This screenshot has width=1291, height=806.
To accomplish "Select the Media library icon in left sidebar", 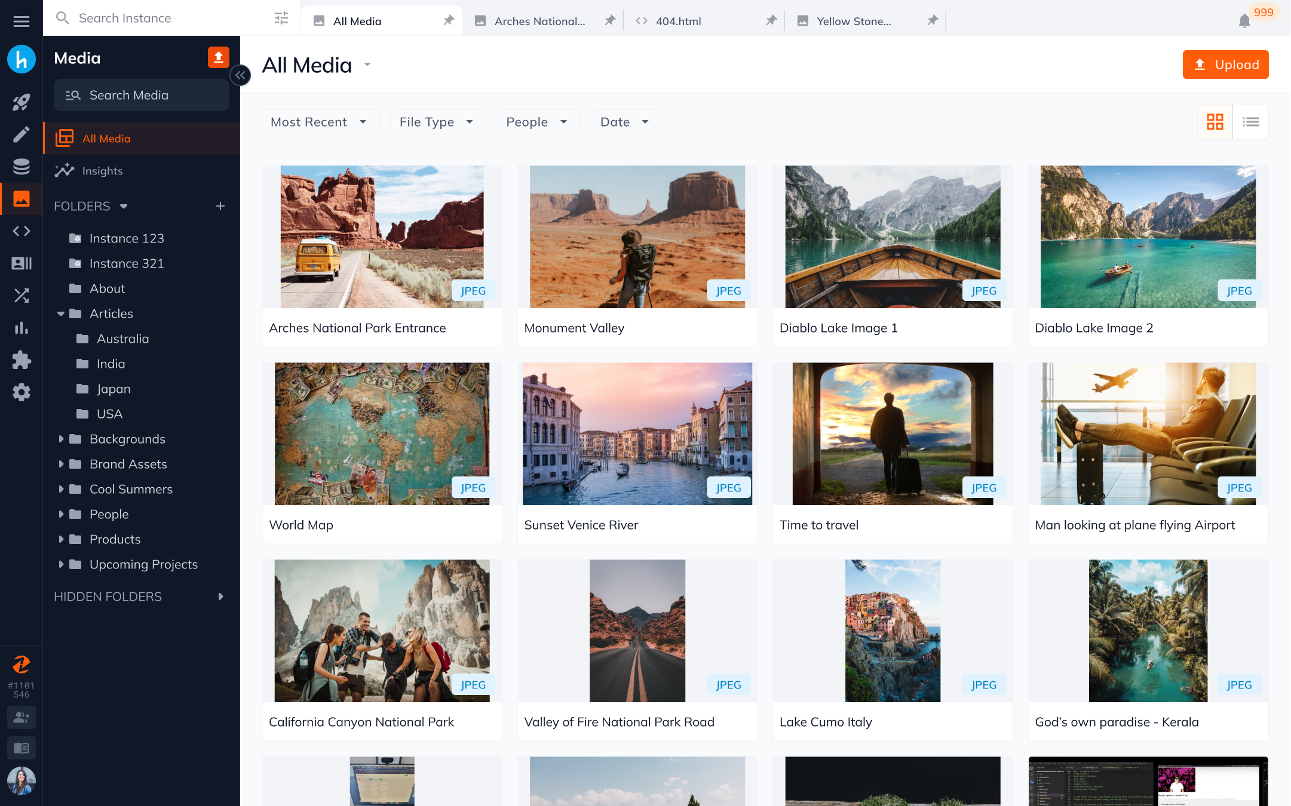I will point(22,199).
